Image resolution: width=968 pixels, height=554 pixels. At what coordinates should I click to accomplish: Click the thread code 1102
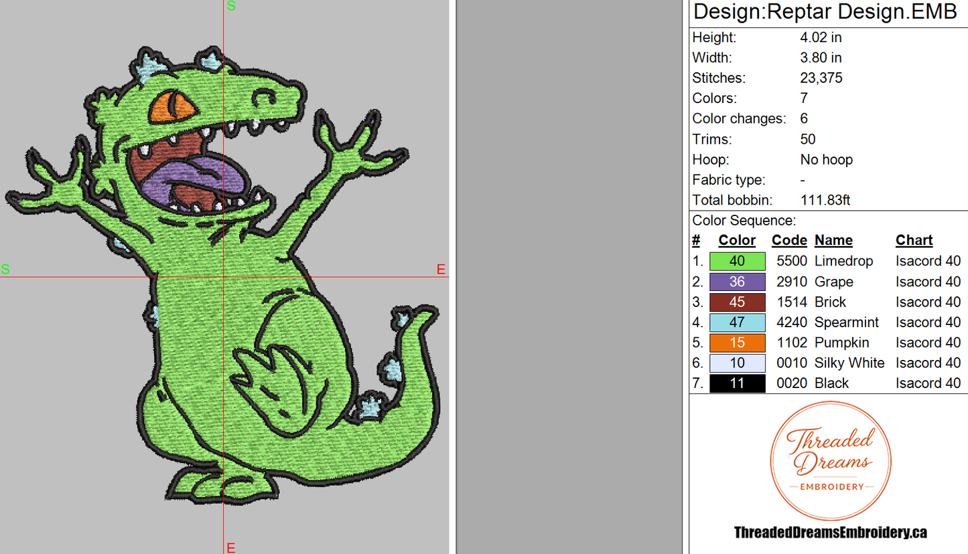point(792,343)
